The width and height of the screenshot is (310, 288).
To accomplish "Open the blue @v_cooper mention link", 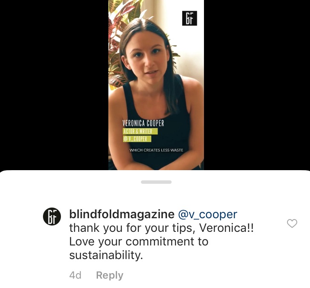I will [x=208, y=214].
